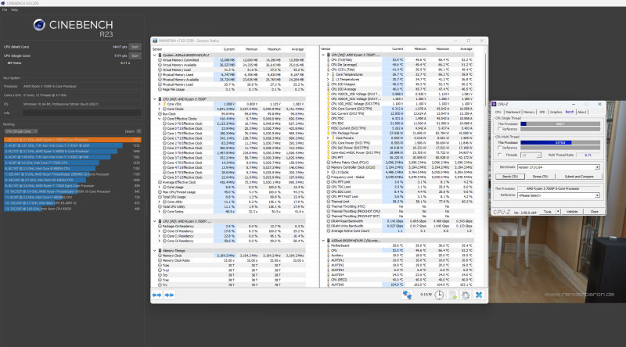Image resolution: width=626 pixels, height=347 pixels.
Task: Click Validate button in CPU-Z
Action: [x=572, y=212]
